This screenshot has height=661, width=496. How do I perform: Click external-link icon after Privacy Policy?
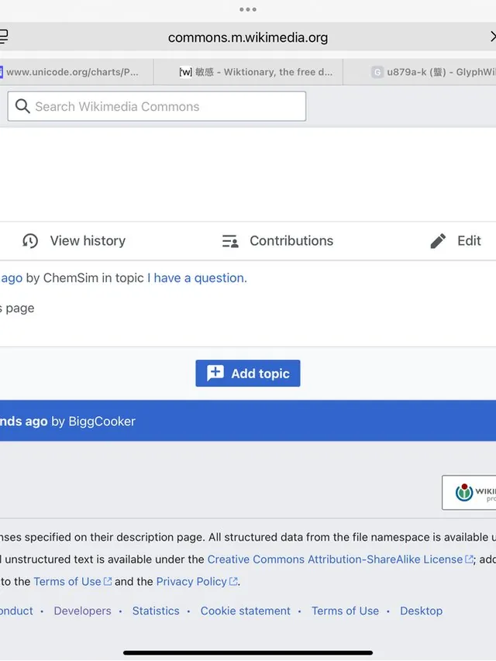pos(233,581)
